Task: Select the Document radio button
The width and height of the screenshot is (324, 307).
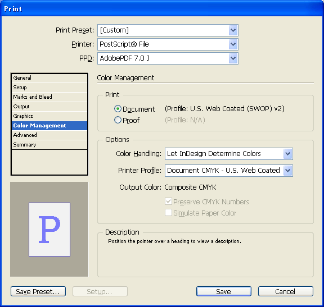Action: [x=118, y=109]
